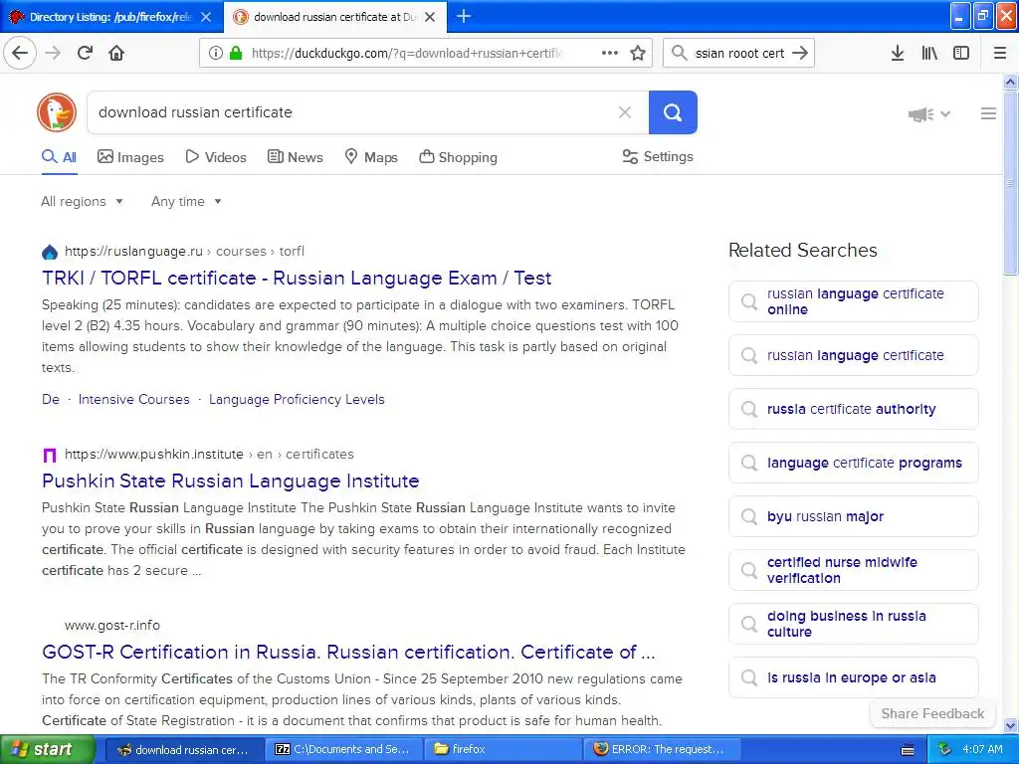Screen dimensions: 1019x764
Task: Expand the All regions filter
Action: click(82, 201)
